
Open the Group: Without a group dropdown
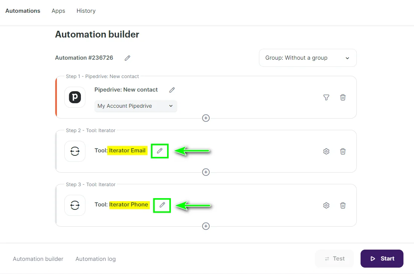307,58
